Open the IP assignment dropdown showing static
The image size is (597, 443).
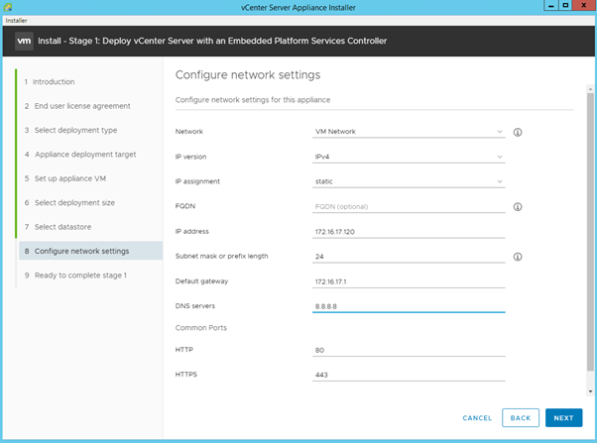tap(409, 181)
